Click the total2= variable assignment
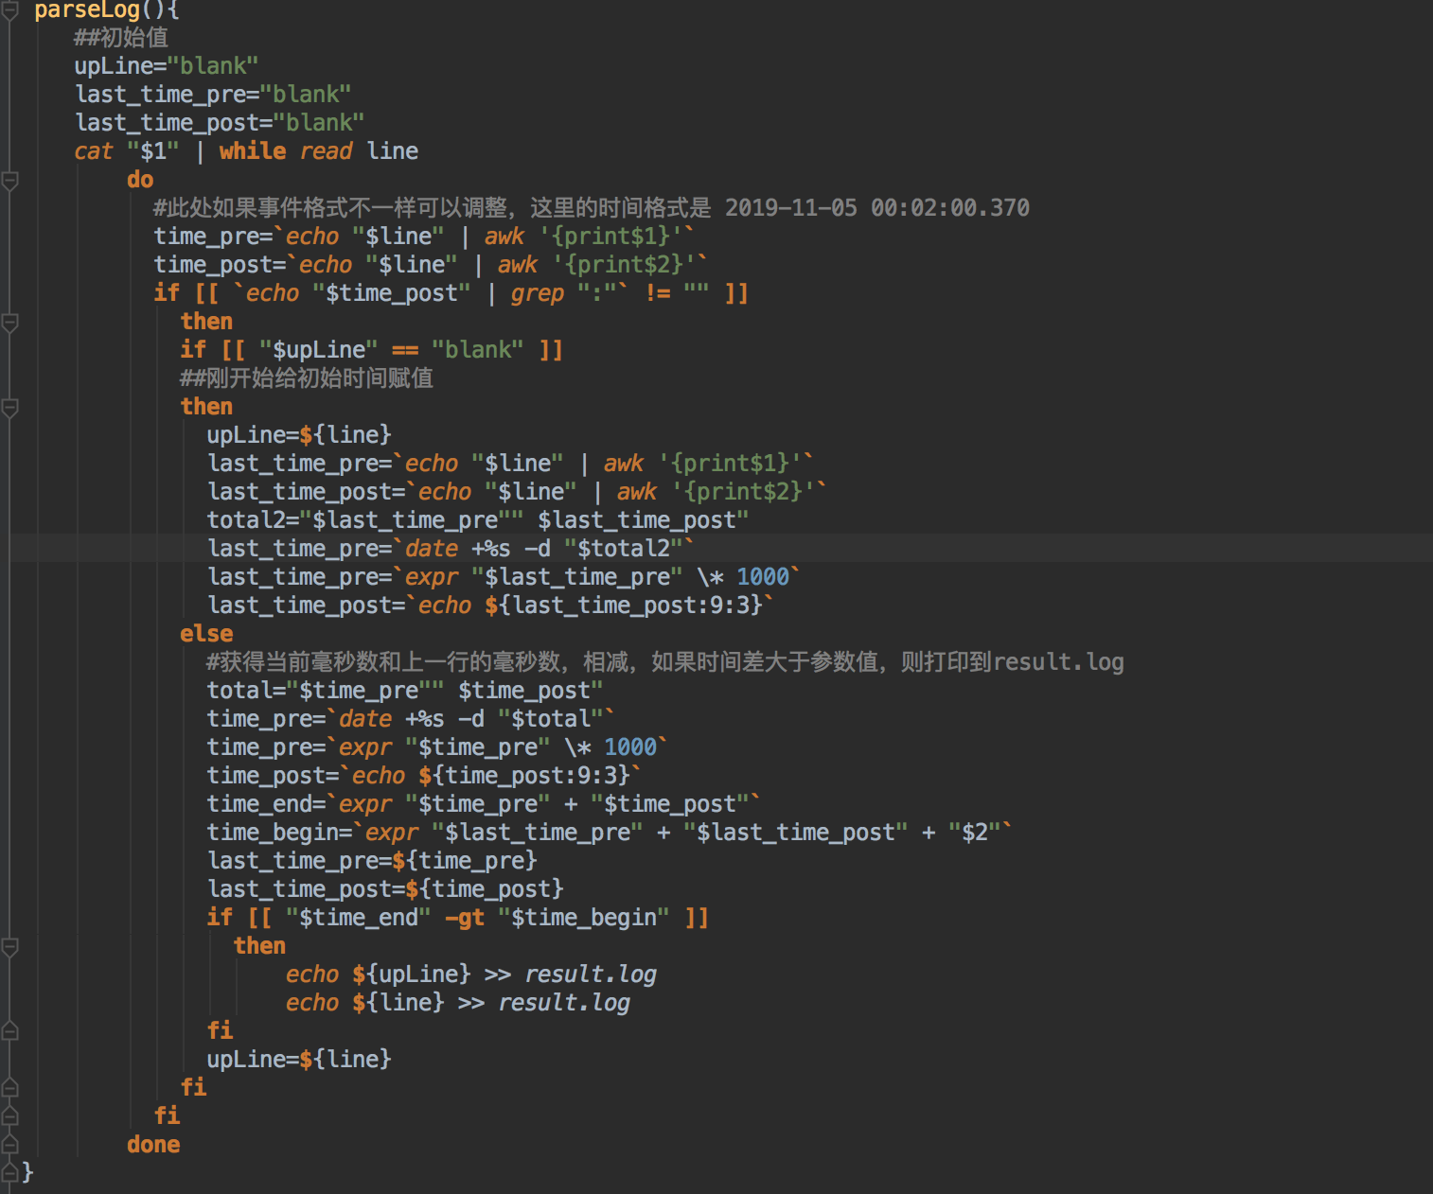The height and width of the screenshot is (1194, 1433). coord(478,520)
